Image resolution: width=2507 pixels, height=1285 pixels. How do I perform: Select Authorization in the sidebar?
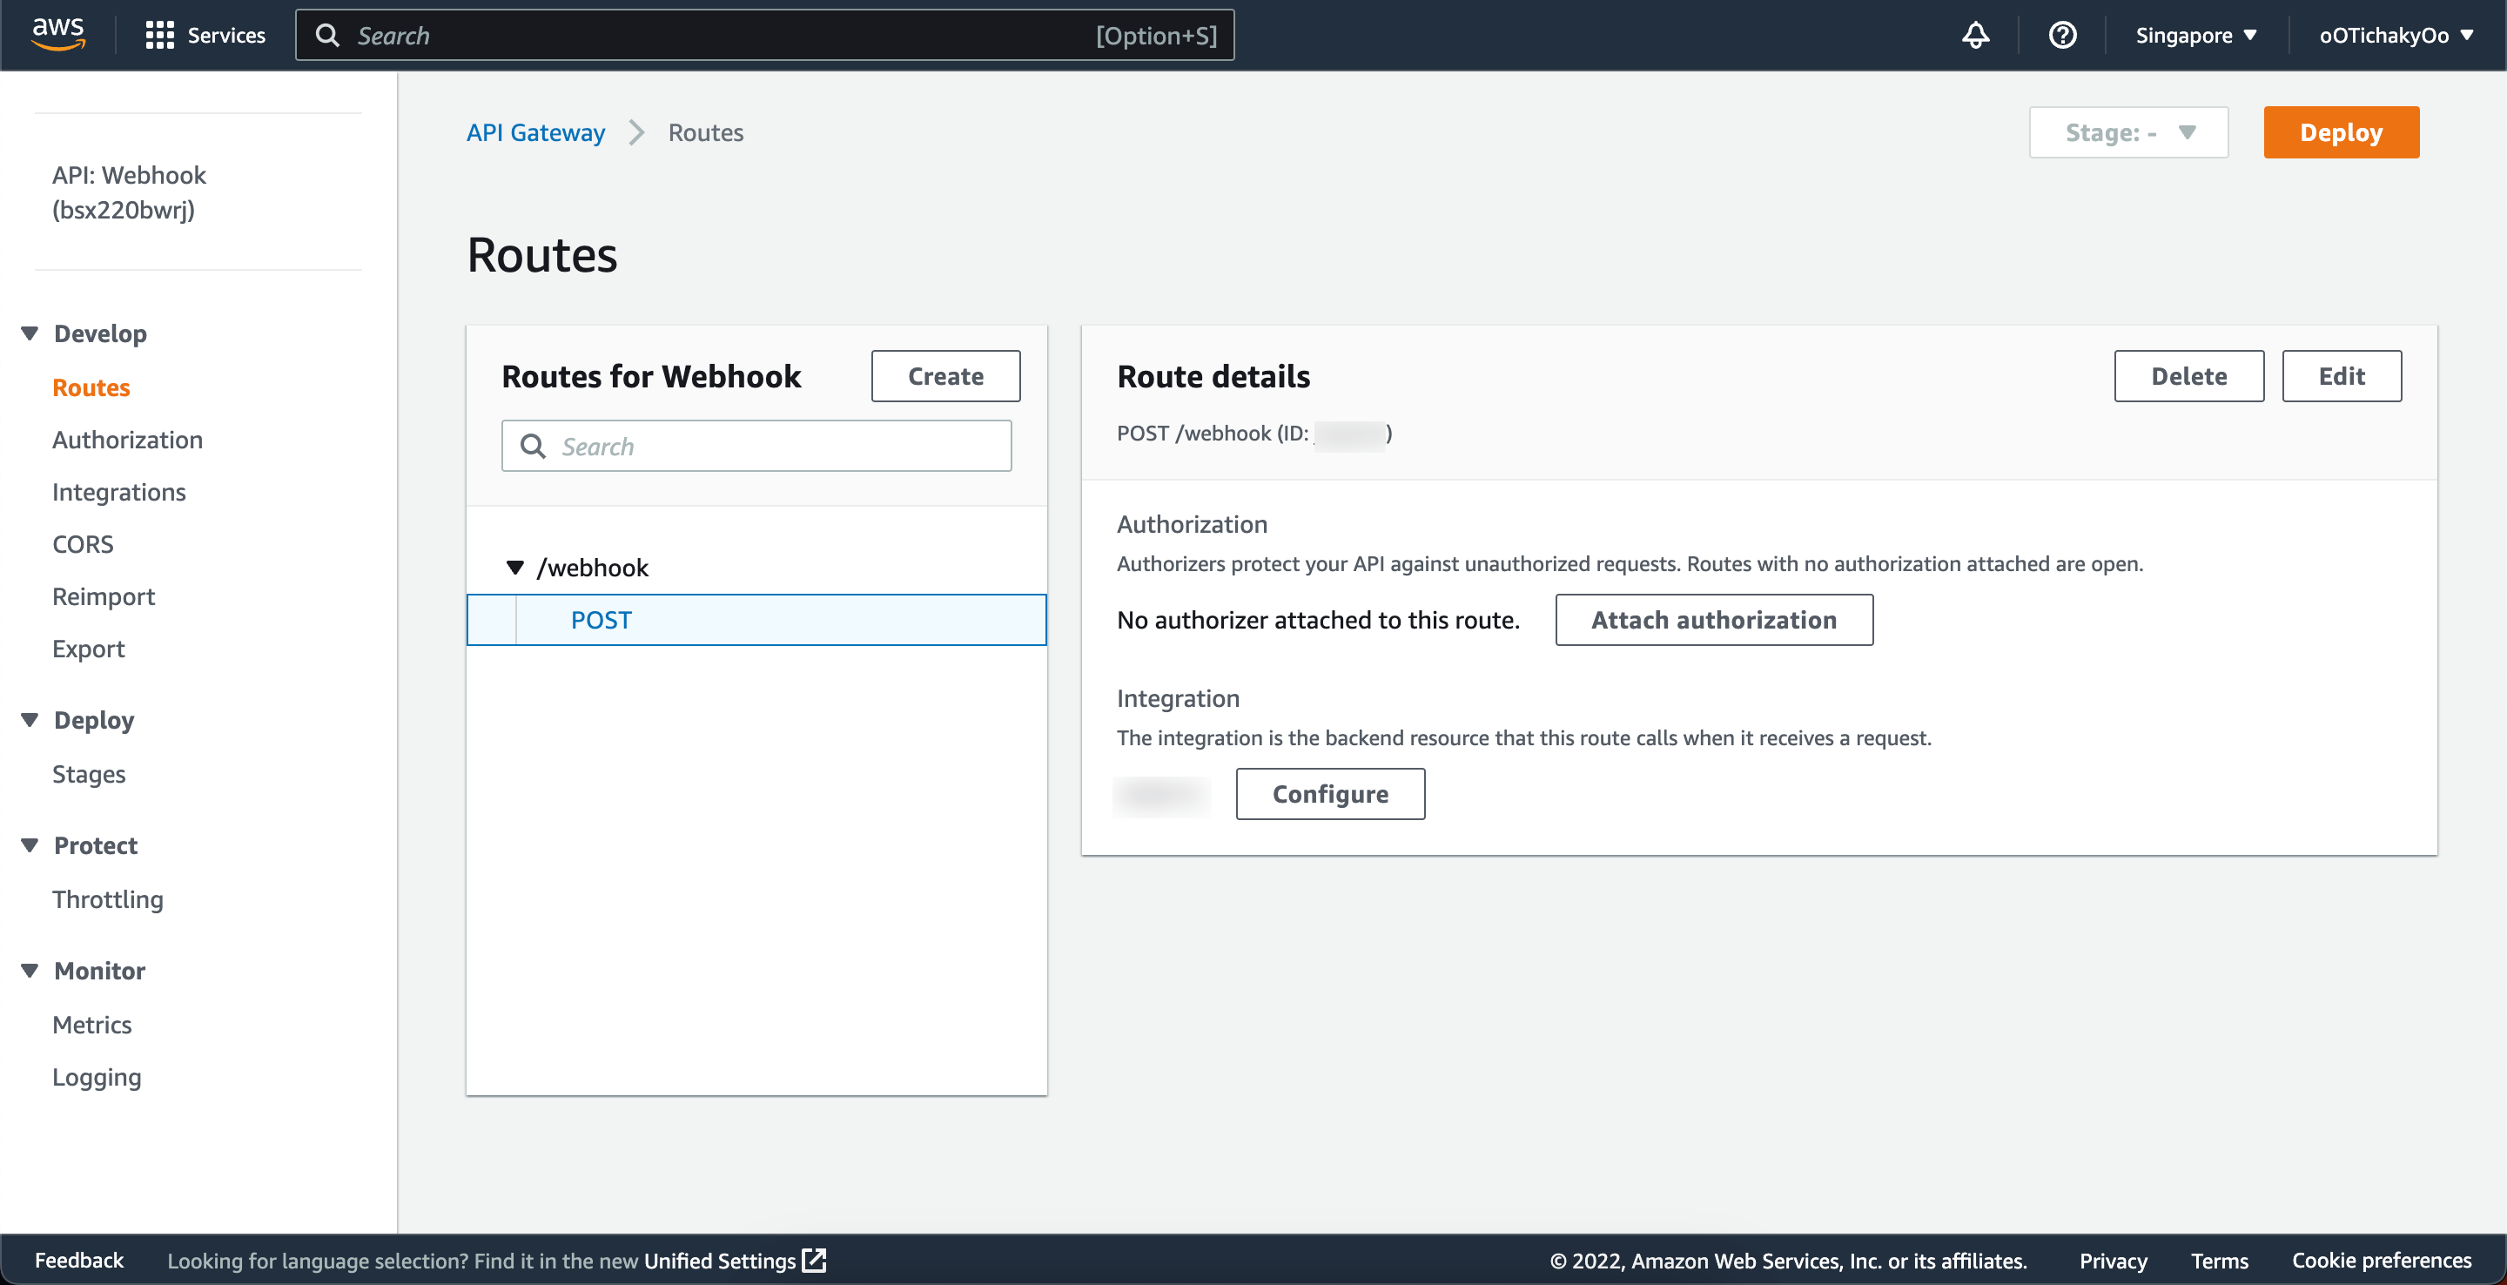(126, 439)
